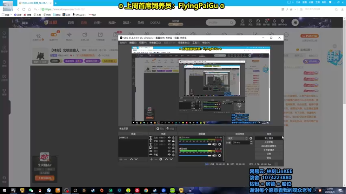
Task: Expand Douyu 分类 navigation dropdown
Action: [x=97, y=23]
